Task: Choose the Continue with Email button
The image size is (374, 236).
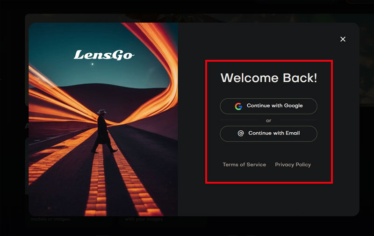Action: click(x=268, y=134)
